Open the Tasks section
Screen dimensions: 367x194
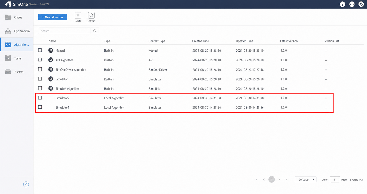coord(17,58)
